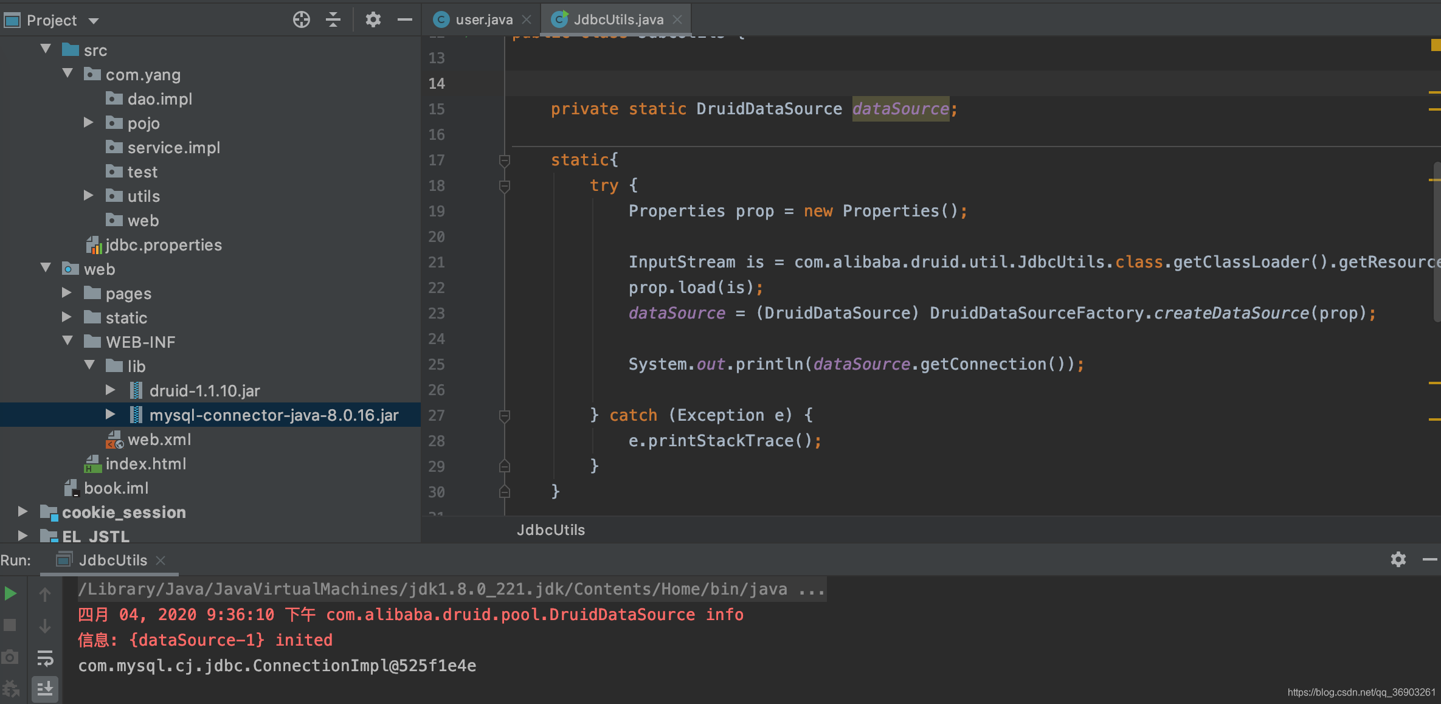
Task: Click the down stack trace arrow
Action: (45, 626)
